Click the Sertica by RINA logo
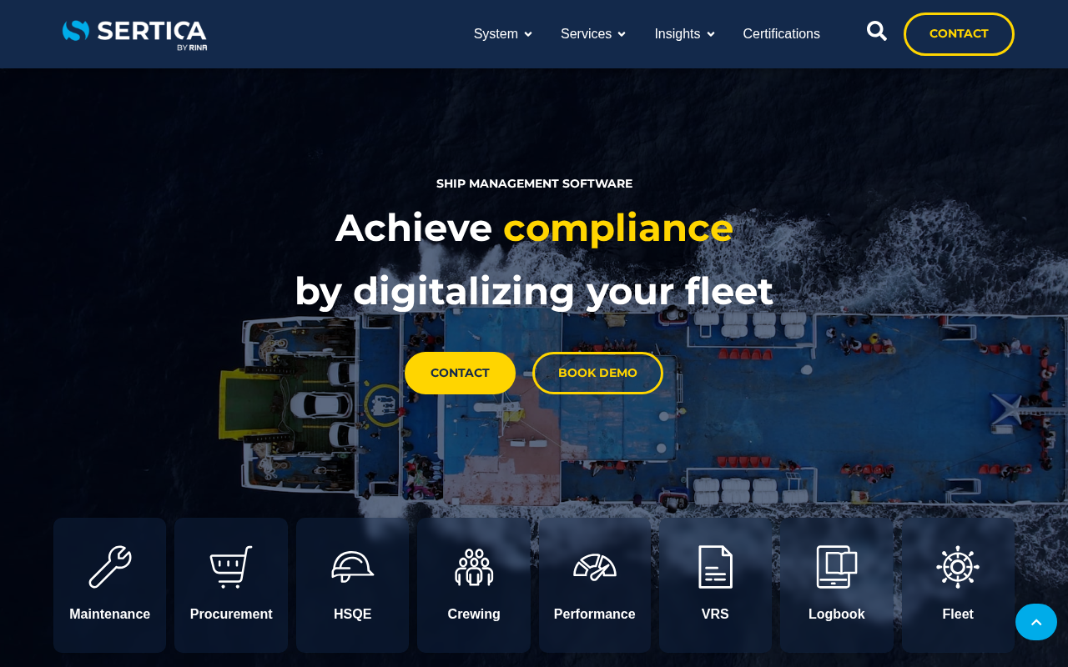The height and width of the screenshot is (667, 1068). coord(134,34)
